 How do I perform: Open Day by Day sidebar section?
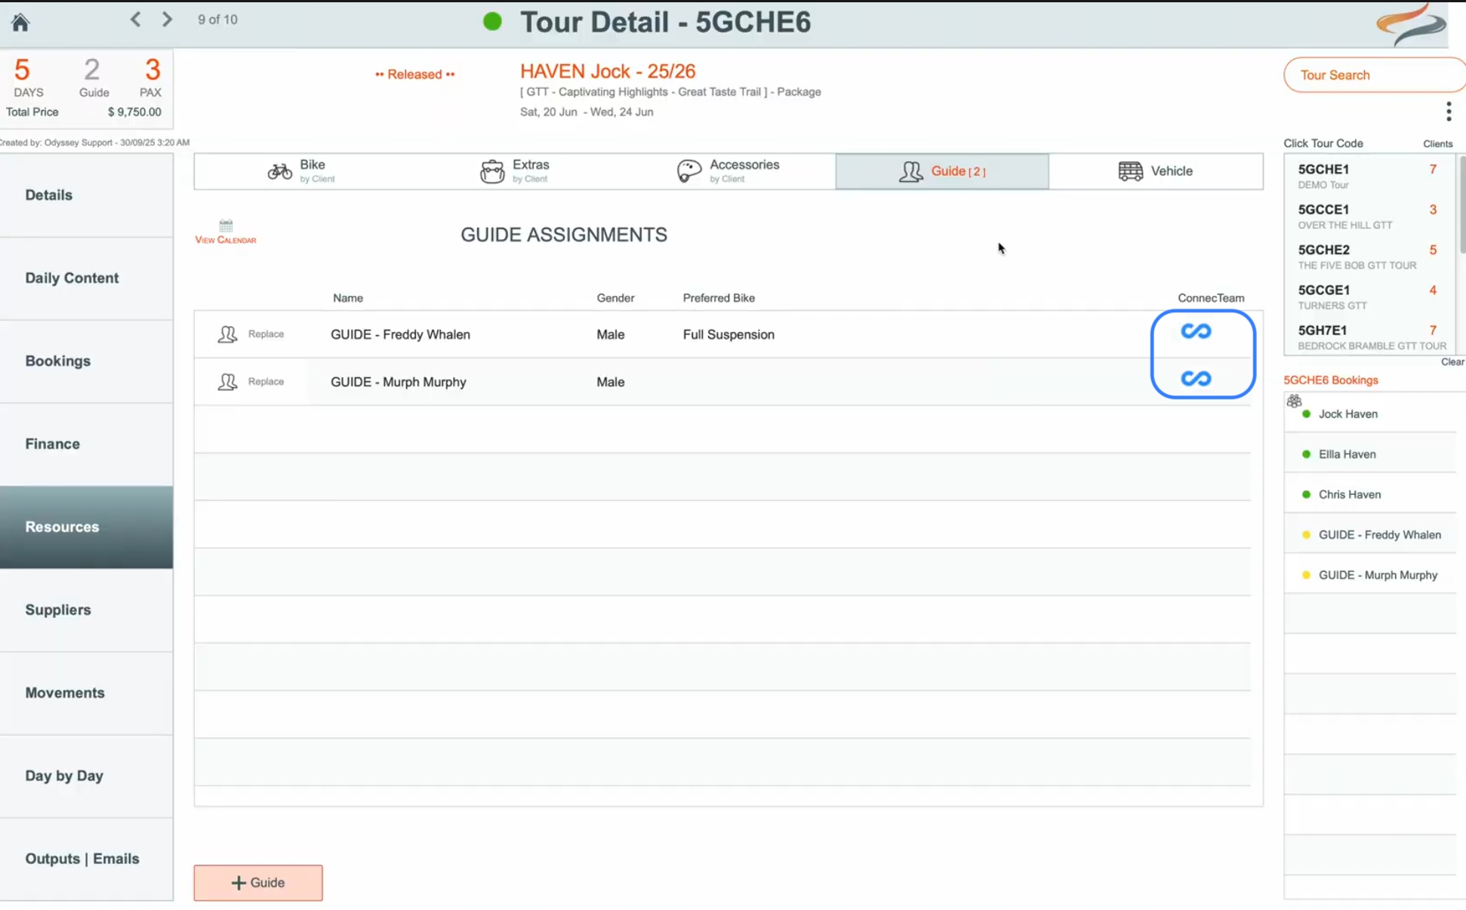64,776
